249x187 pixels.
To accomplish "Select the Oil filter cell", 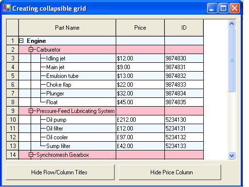I will tap(68, 129).
